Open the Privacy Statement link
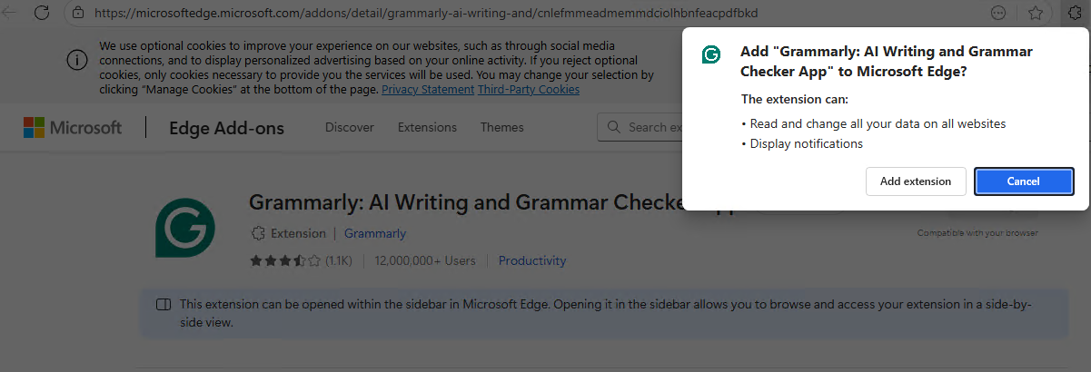This screenshot has height=372, width=1091. tap(428, 90)
